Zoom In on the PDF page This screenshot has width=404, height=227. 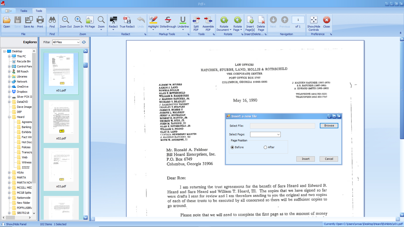tap(78, 22)
